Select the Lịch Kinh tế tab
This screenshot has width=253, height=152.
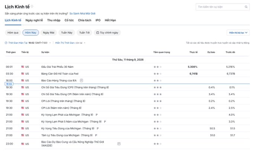[x=13, y=20]
